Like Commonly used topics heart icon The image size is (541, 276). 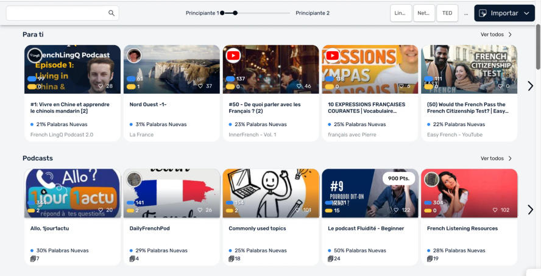tap(297, 210)
